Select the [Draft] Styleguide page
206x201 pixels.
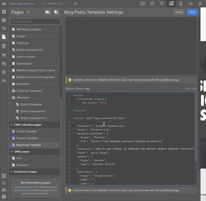click(35, 104)
